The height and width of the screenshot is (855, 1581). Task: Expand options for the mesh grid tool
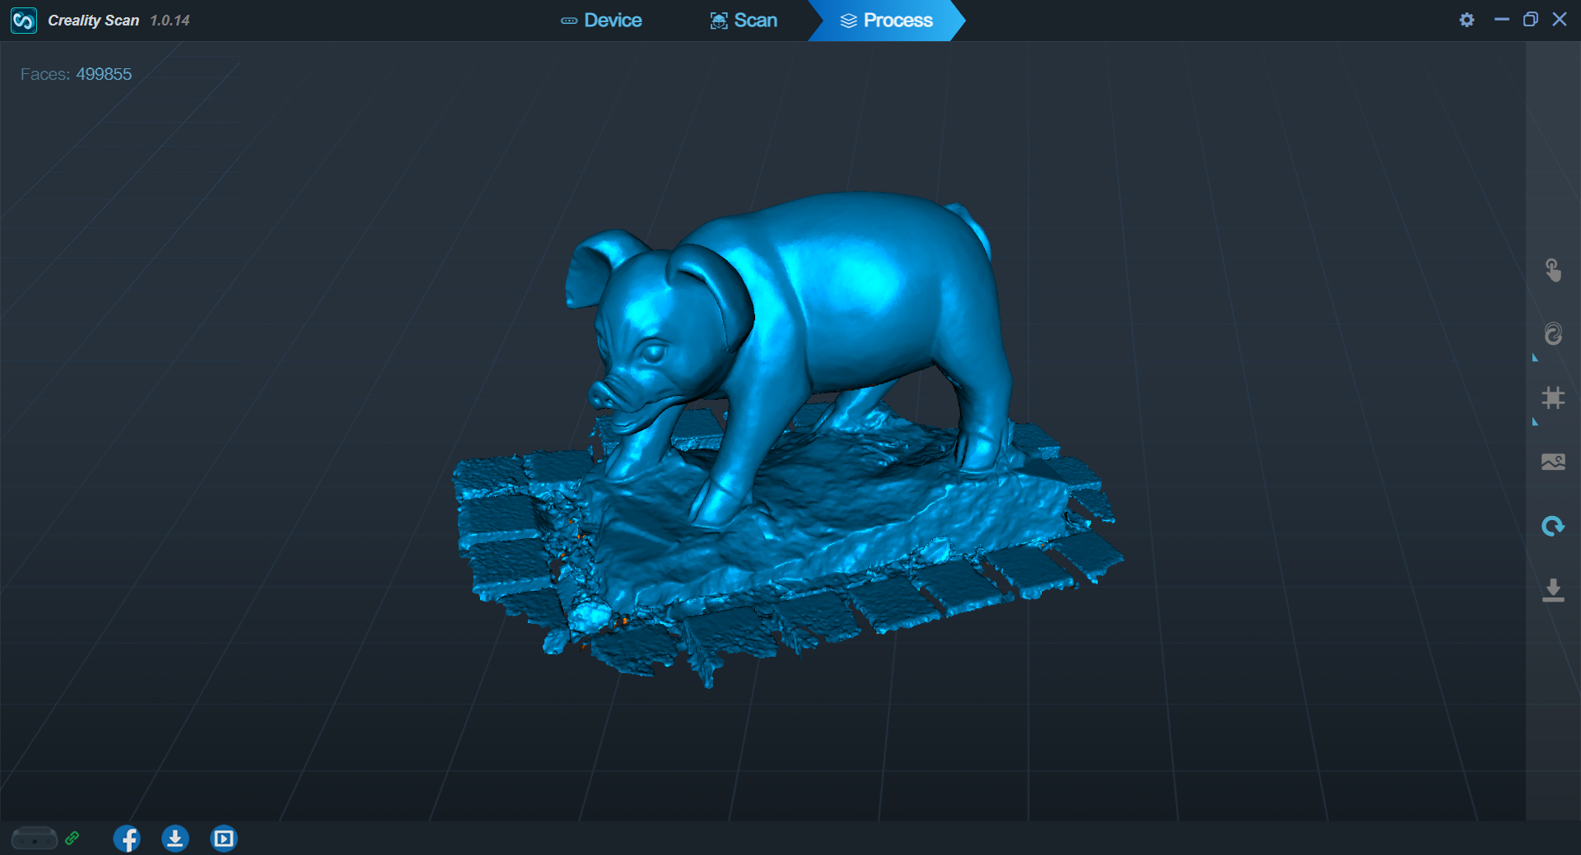point(1534,422)
